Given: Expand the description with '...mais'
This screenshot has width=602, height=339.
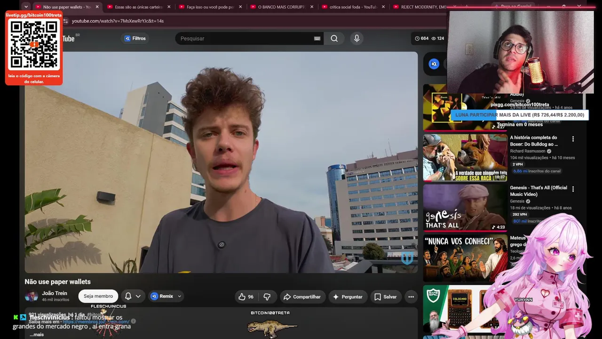Looking at the screenshot, I should tap(37, 335).
